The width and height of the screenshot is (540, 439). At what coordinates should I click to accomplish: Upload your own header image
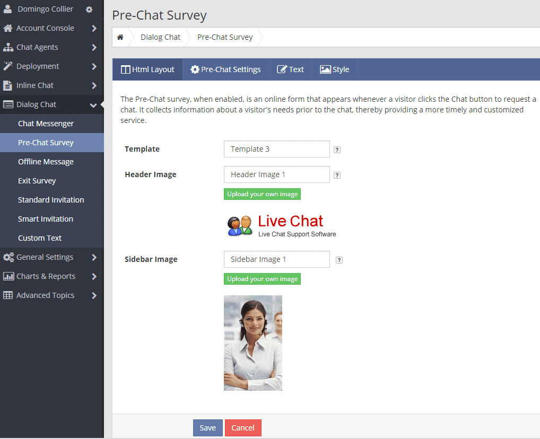[262, 194]
